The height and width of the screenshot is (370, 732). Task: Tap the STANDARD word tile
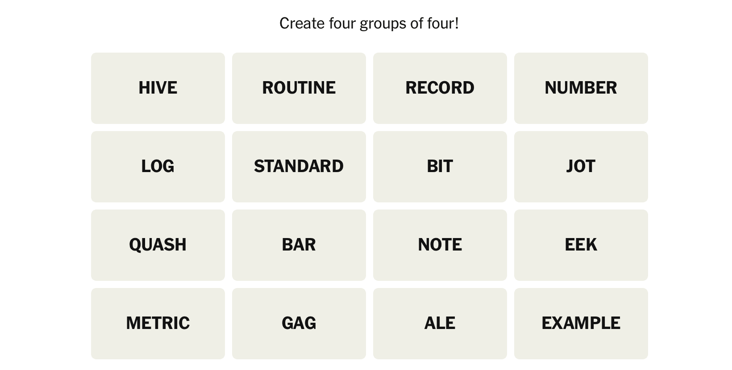coord(299,166)
